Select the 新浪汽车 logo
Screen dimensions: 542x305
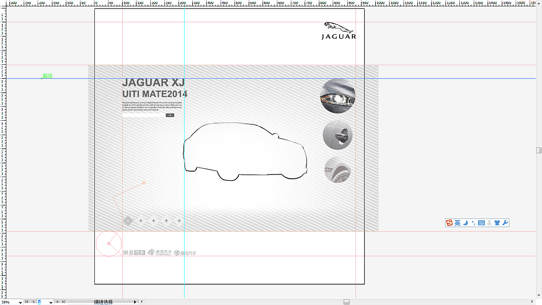click(x=160, y=252)
